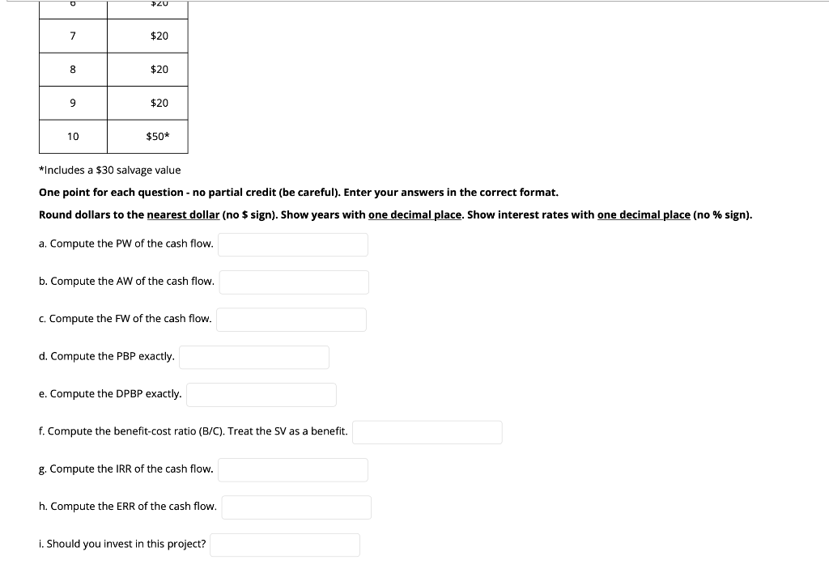Click the salvage value footnote text
Screen dimensions: 829x577
click(x=110, y=170)
